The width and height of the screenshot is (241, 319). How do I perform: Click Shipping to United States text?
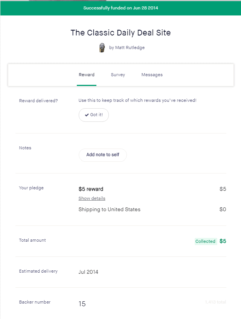(x=109, y=210)
